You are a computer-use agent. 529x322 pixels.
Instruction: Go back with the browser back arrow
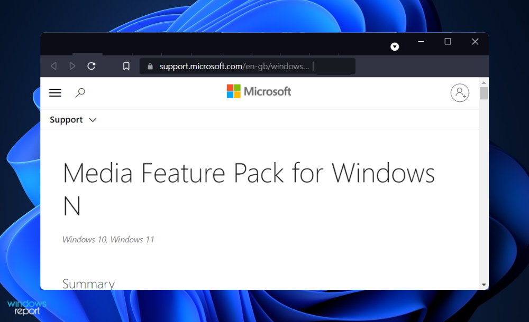[53, 66]
